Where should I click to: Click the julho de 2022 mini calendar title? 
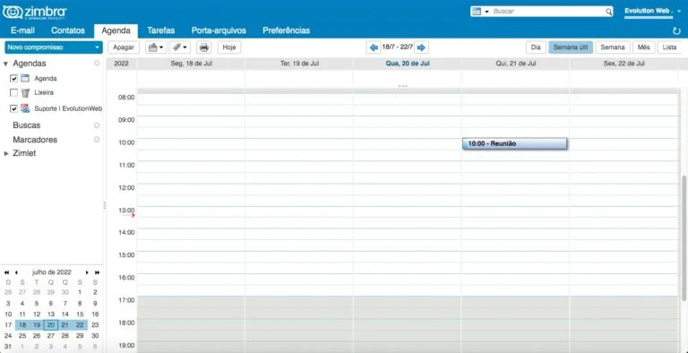(52, 272)
